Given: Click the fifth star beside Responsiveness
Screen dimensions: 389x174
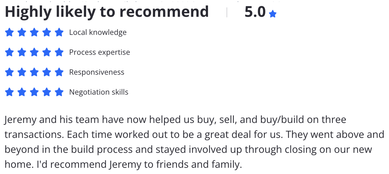Looking at the screenshot, I should pyautogui.click(x=59, y=72).
